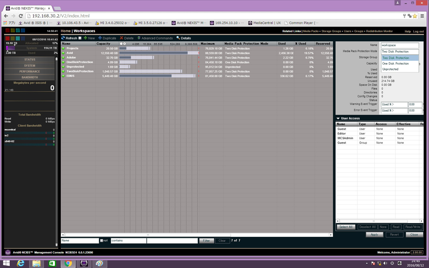
Task: Click the Apply button
Action: 374,235
